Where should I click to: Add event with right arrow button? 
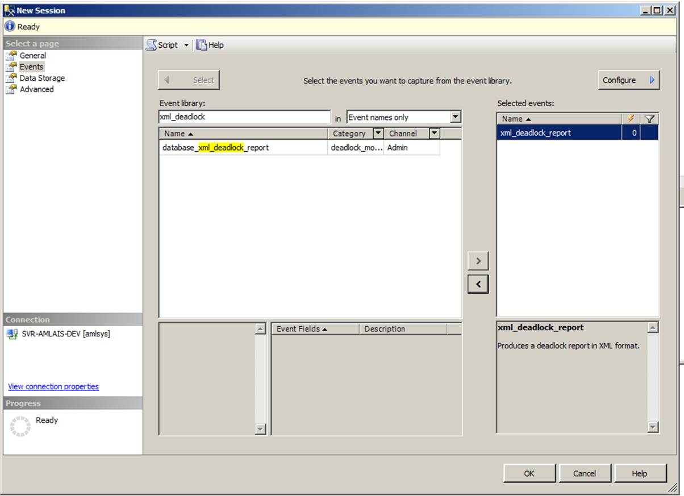coord(478,261)
